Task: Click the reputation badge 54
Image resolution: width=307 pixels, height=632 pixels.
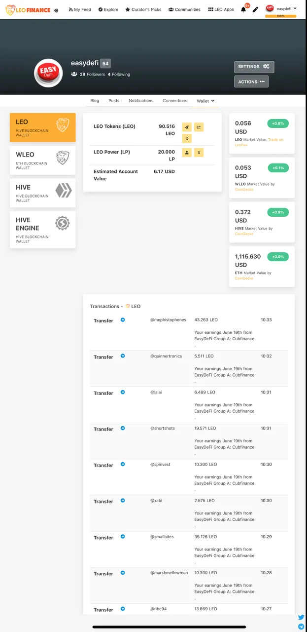Action: pos(105,63)
